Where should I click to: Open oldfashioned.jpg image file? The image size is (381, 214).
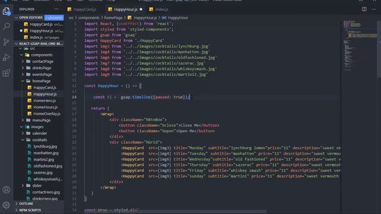pos(48,166)
